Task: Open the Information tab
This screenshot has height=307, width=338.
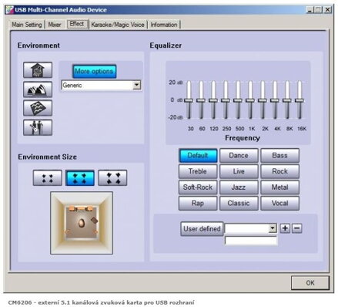Action: pos(164,25)
